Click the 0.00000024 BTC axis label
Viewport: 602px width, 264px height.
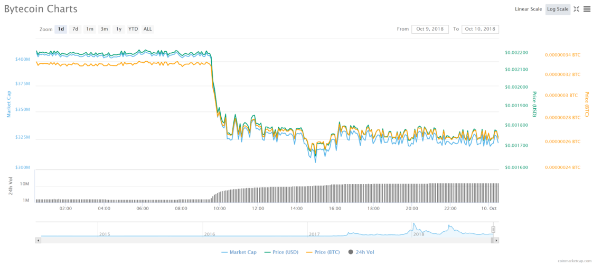[563, 167]
